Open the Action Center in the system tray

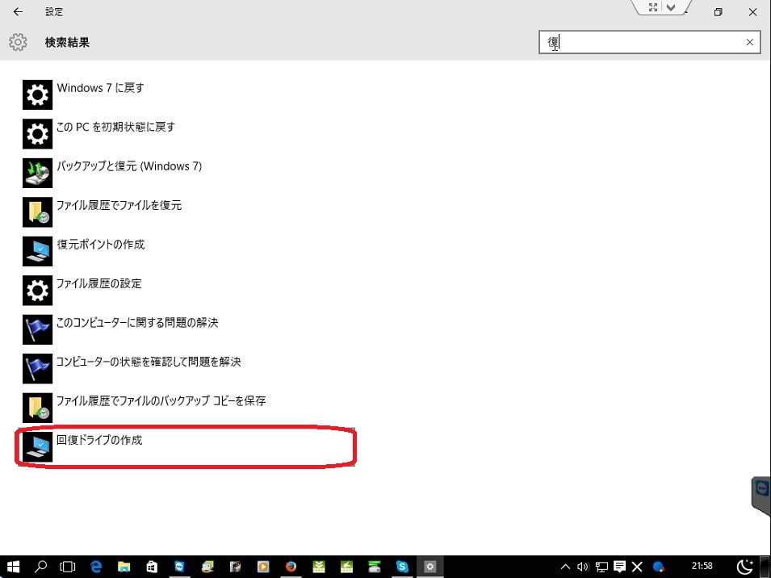pyautogui.click(x=619, y=567)
